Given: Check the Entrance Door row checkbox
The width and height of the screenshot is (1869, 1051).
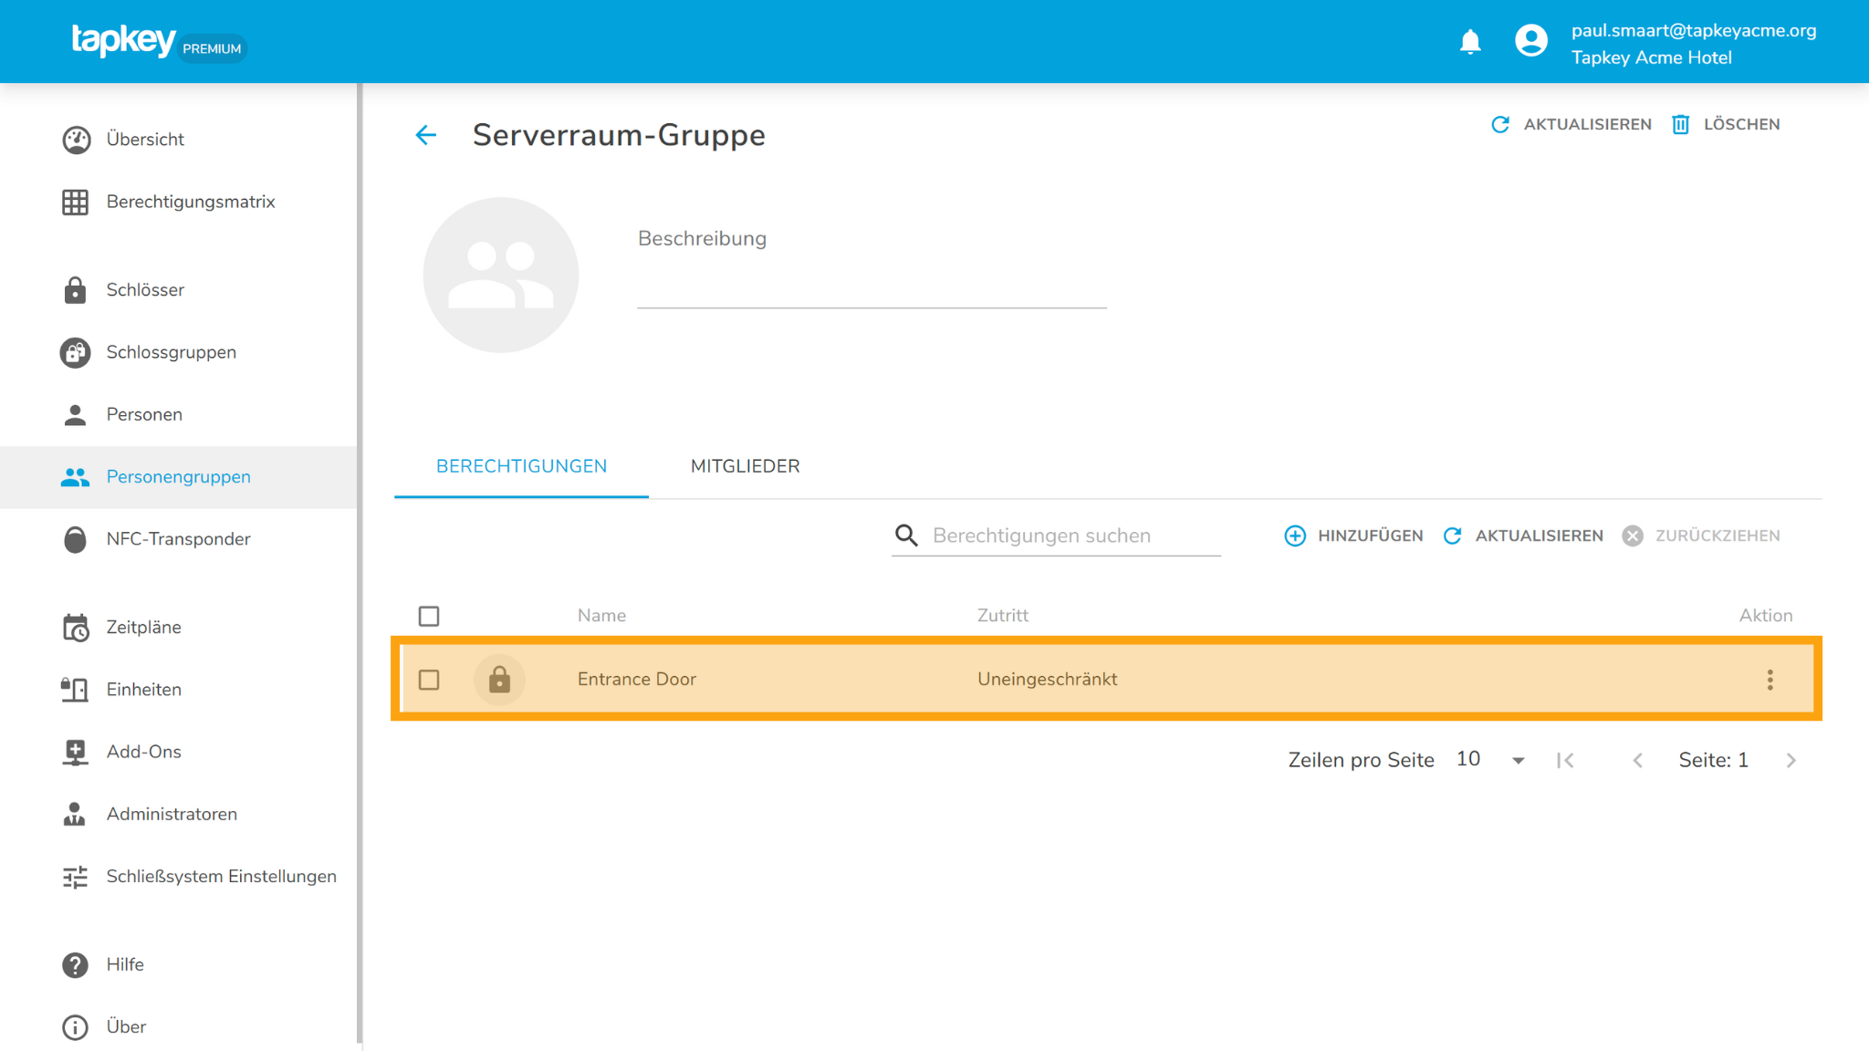Looking at the screenshot, I should click(x=429, y=680).
